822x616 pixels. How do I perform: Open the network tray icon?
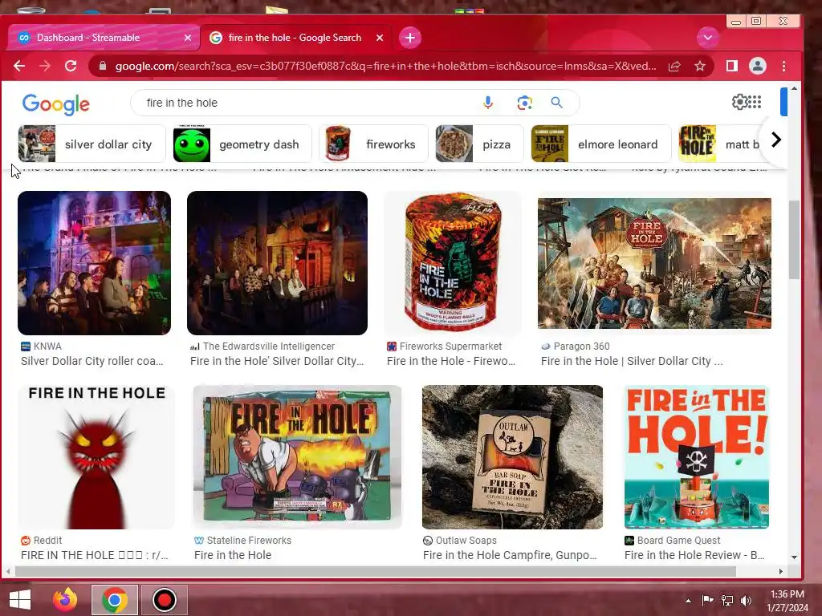(727, 600)
